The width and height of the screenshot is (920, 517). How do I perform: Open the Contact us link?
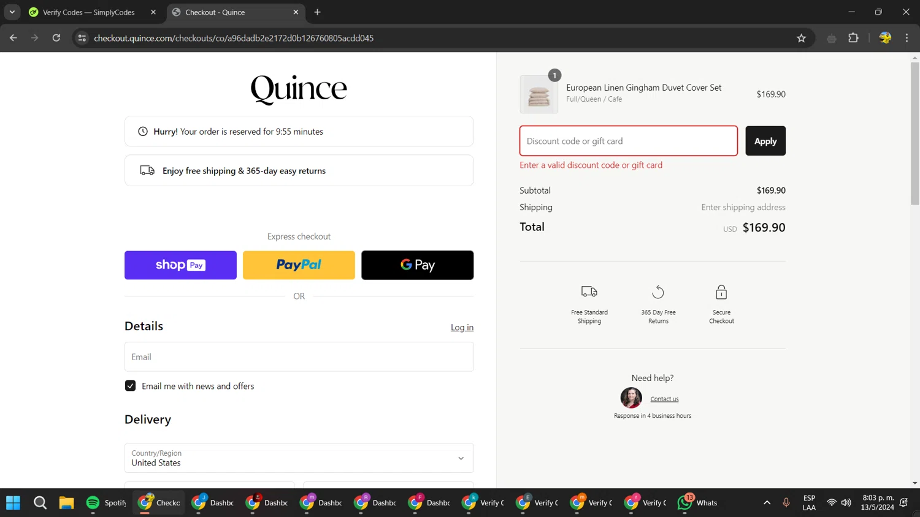(x=664, y=399)
